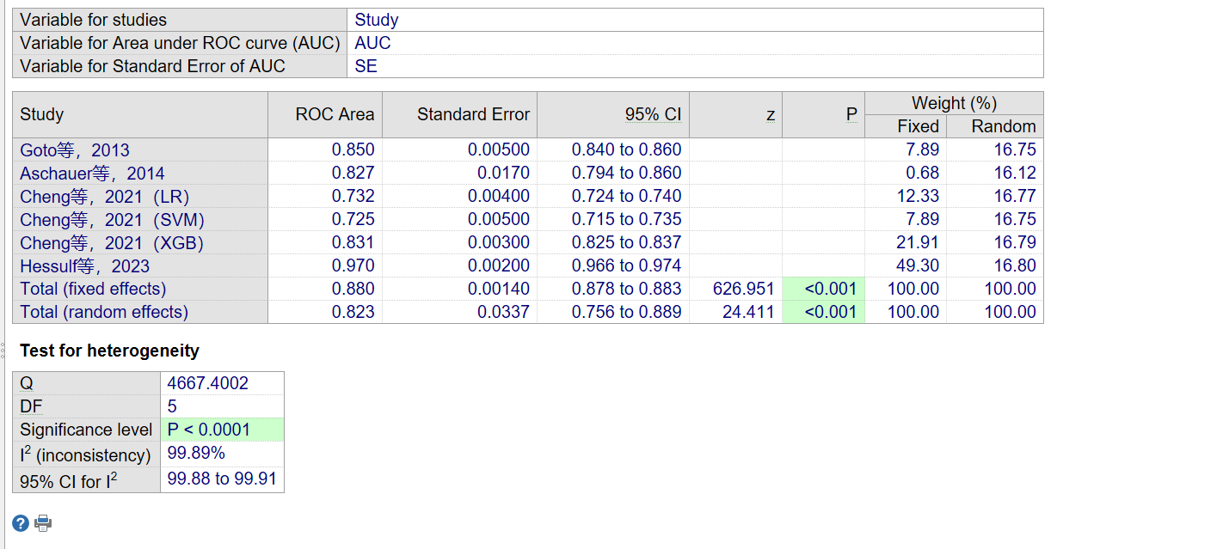
Task: Click the 'Q' label in heterogeneity table
Action: point(26,383)
